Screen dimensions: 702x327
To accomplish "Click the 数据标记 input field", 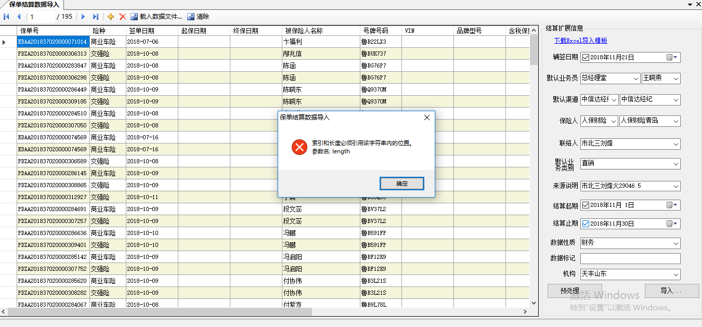I will 630,258.
